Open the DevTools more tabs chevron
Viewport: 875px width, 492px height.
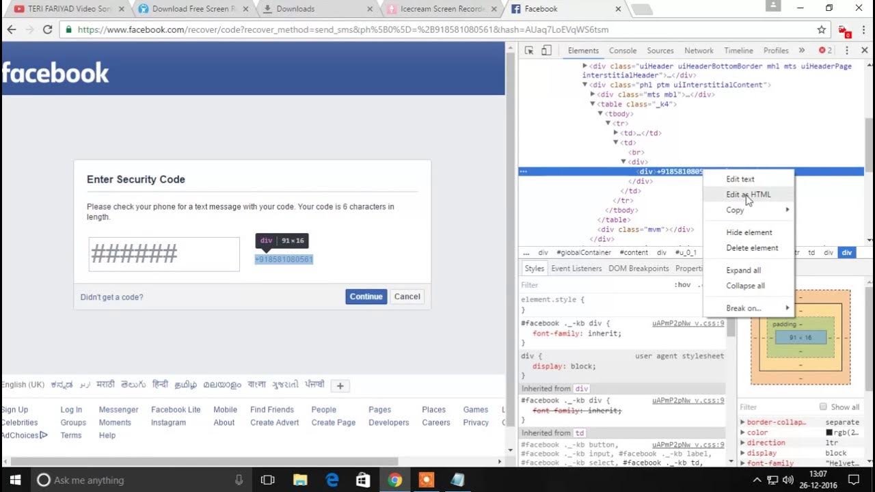(802, 50)
